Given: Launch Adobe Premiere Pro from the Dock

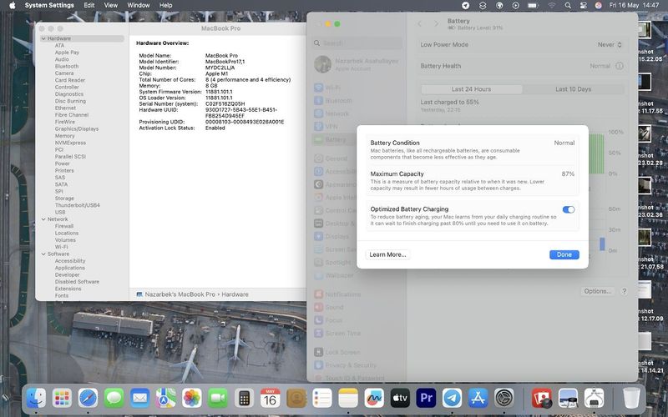Looking at the screenshot, I should click(426, 399).
